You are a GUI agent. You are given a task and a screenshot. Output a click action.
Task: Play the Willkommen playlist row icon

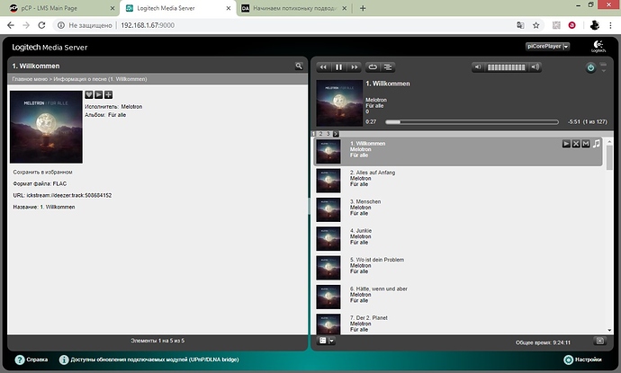pos(566,144)
